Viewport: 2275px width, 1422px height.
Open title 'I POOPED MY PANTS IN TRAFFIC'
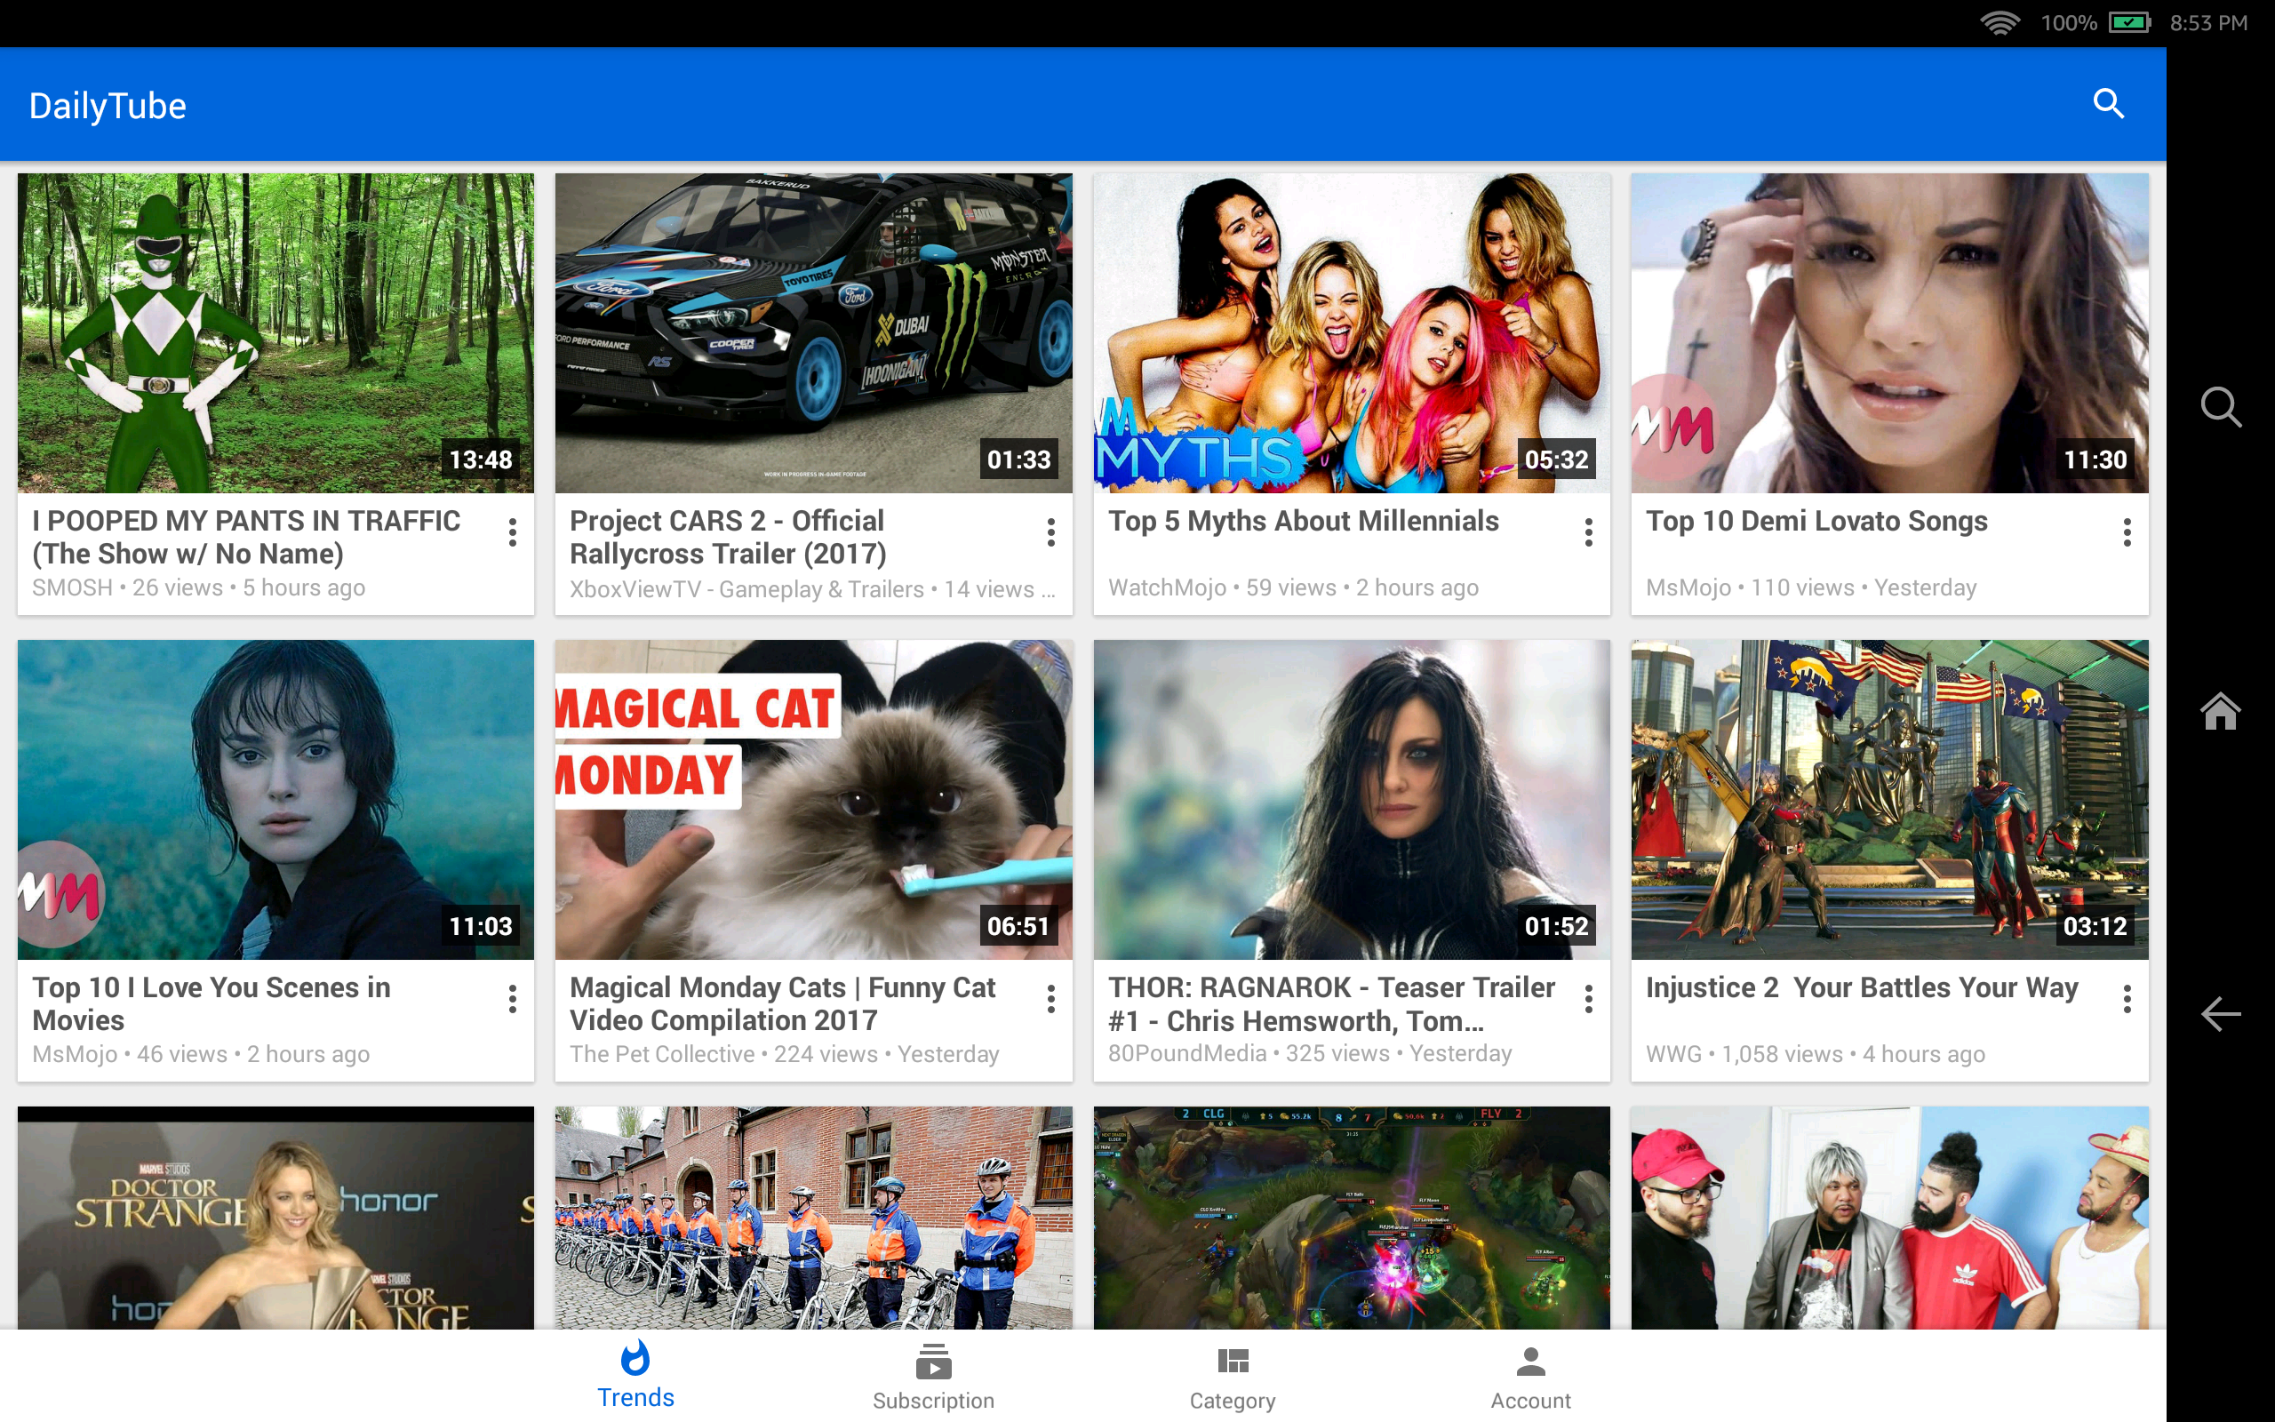246,537
